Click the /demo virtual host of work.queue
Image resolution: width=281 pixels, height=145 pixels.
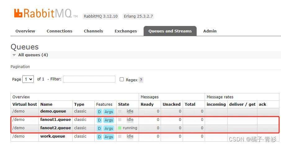click(19, 136)
